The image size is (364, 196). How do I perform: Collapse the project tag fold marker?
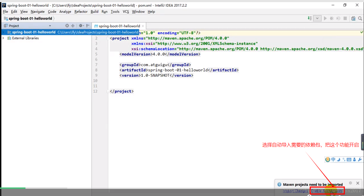click(x=108, y=38)
